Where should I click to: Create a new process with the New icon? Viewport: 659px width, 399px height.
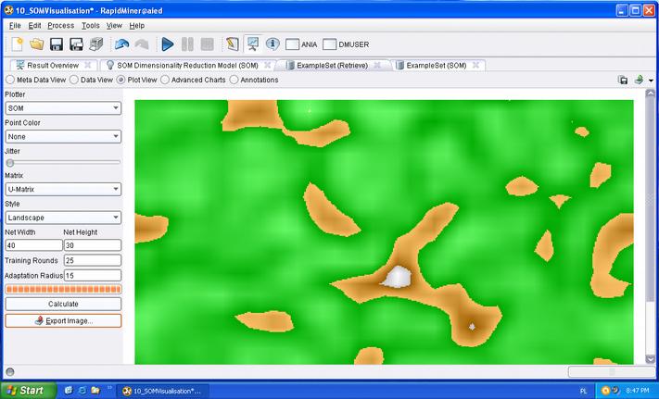(x=17, y=44)
